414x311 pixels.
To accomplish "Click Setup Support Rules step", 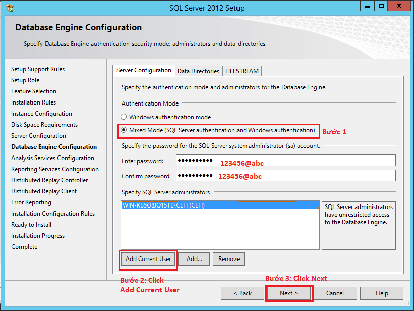I will click(x=38, y=69).
